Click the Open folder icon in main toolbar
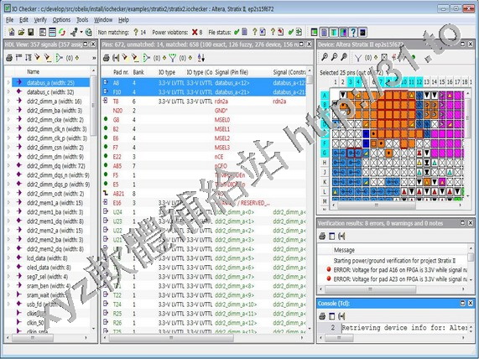 point(21,32)
